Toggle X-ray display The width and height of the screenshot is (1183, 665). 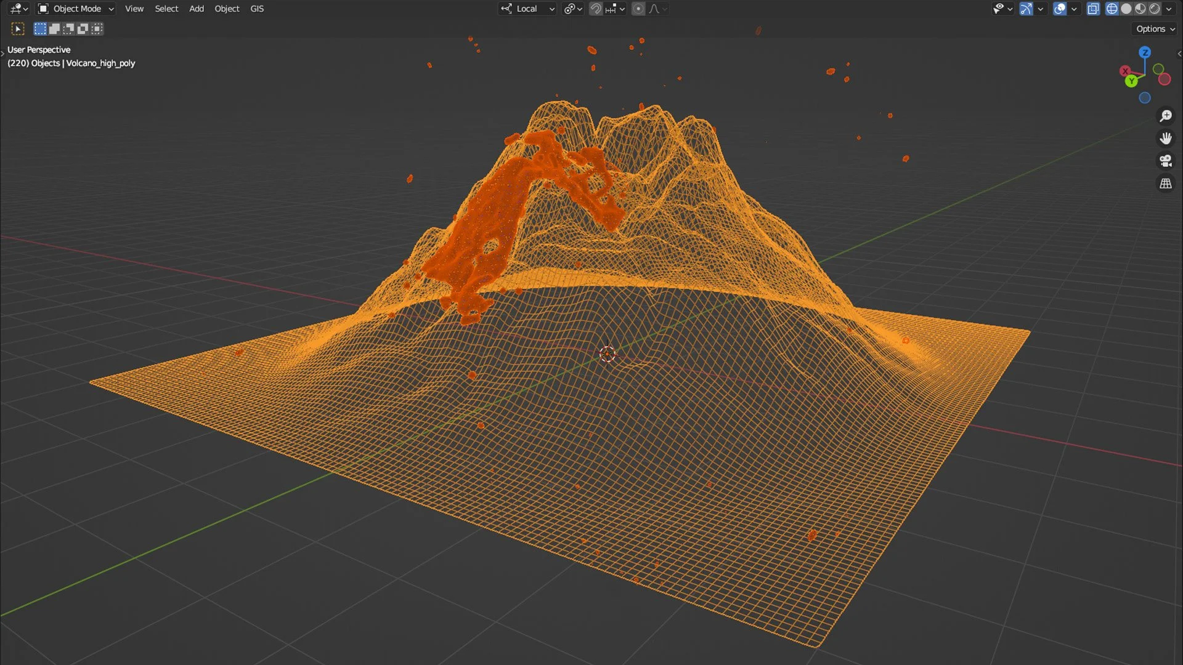click(1093, 9)
